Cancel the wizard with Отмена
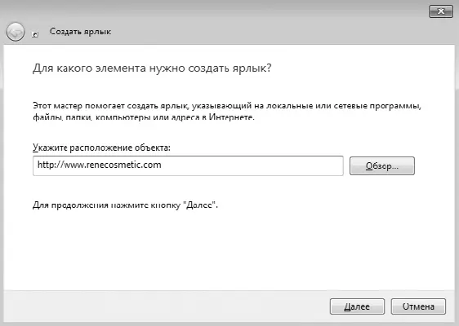 pos(418,306)
